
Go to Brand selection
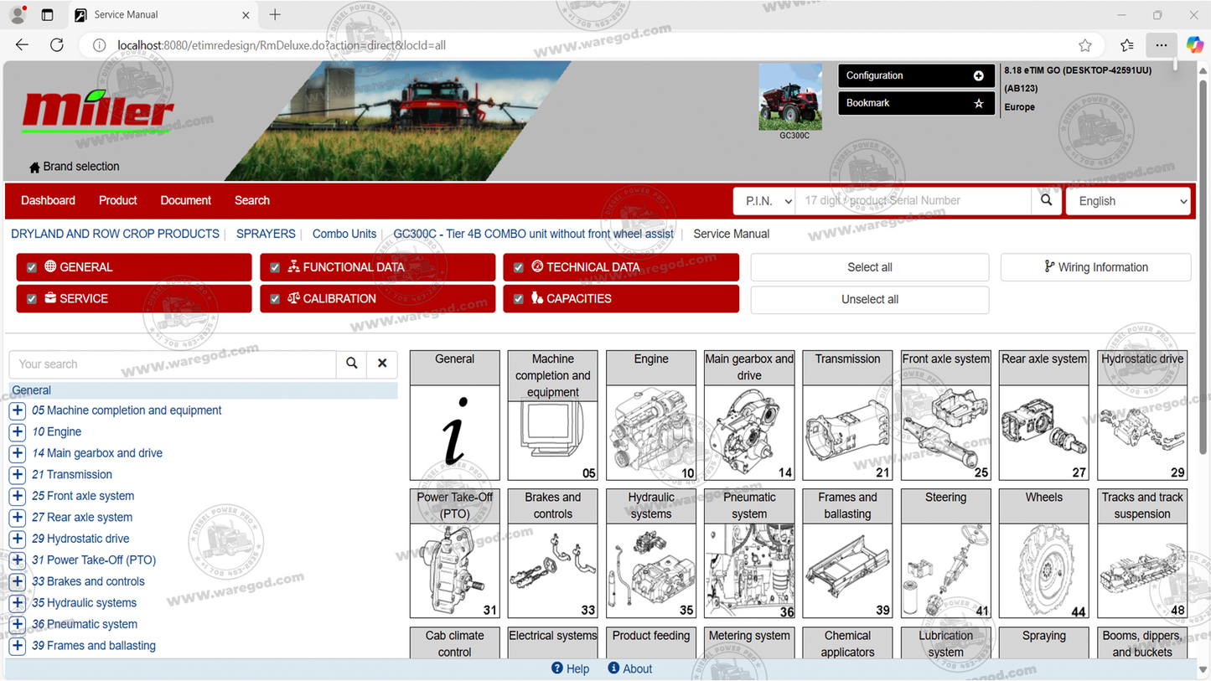point(74,167)
